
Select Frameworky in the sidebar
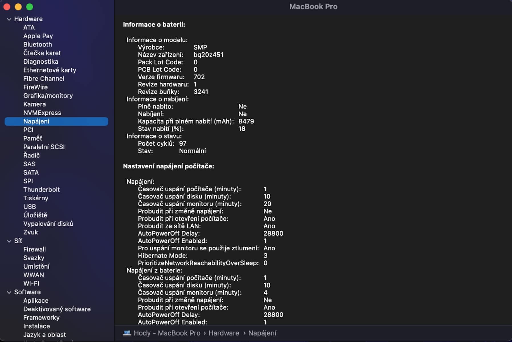click(x=42, y=318)
